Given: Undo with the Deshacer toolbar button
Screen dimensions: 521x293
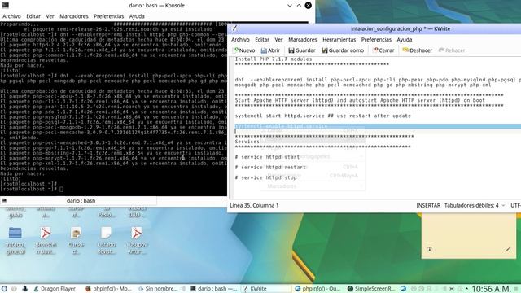Looking at the screenshot, I should point(417,50).
